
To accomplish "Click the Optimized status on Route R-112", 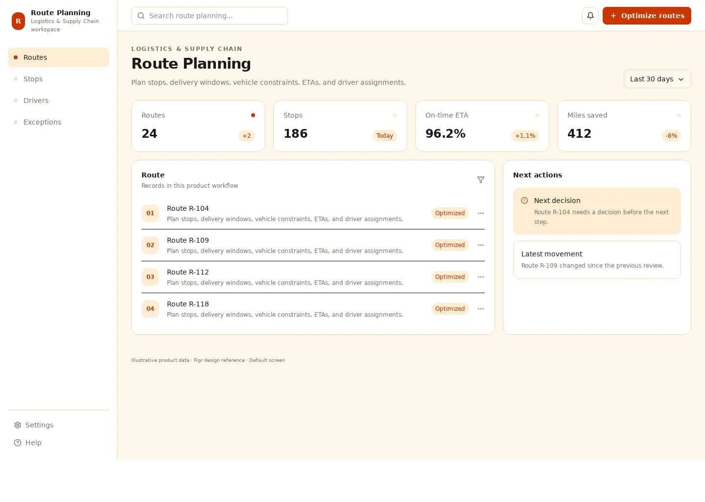I will click(x=450, y=277).
